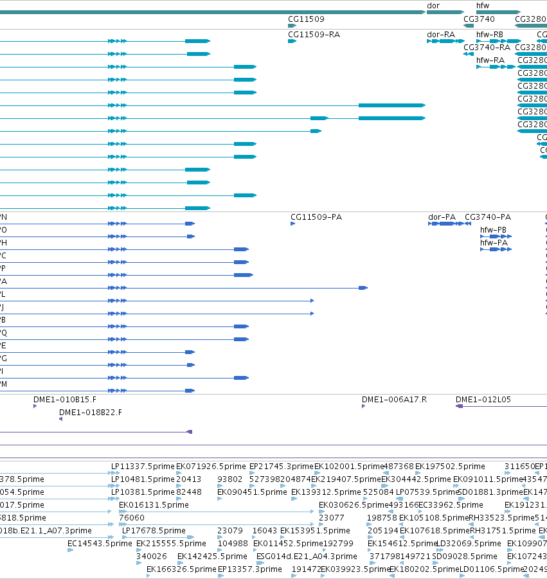Click EST EK039923.5prime

(x=355, y=569)
